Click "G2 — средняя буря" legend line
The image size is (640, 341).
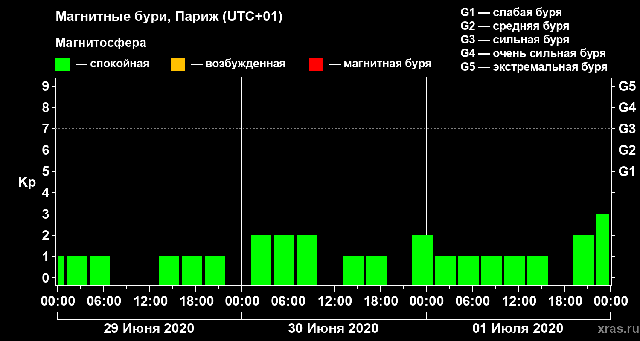pyautogui.click(x=515, y=26)
